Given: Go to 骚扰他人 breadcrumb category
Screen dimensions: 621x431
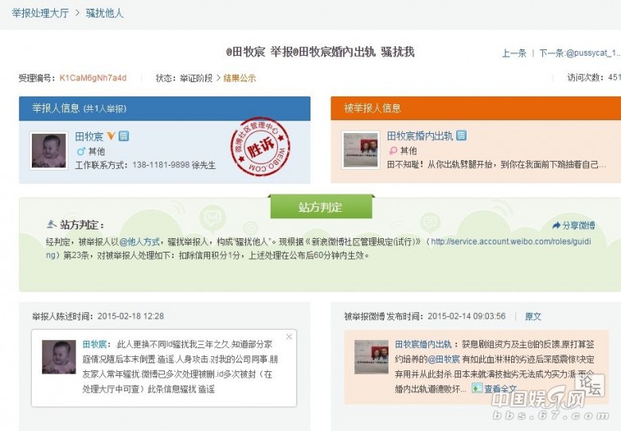Looking at the screenshot, I should (x=104, y=14).
